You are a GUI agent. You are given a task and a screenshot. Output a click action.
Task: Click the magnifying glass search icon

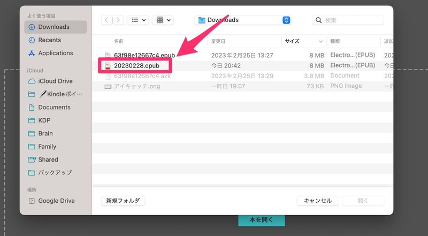[x=318, y=20]
